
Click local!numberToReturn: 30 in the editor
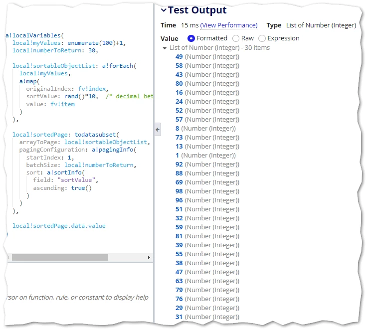[55, 50]
